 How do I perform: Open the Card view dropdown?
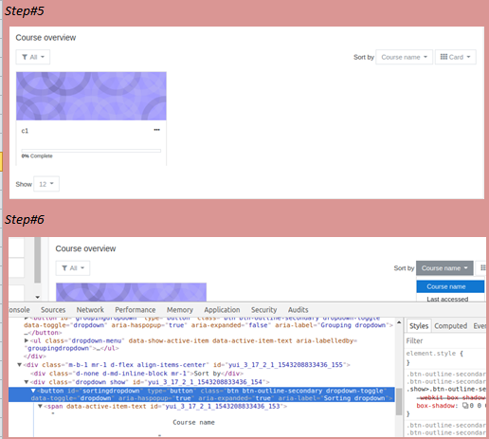point(455,57)
